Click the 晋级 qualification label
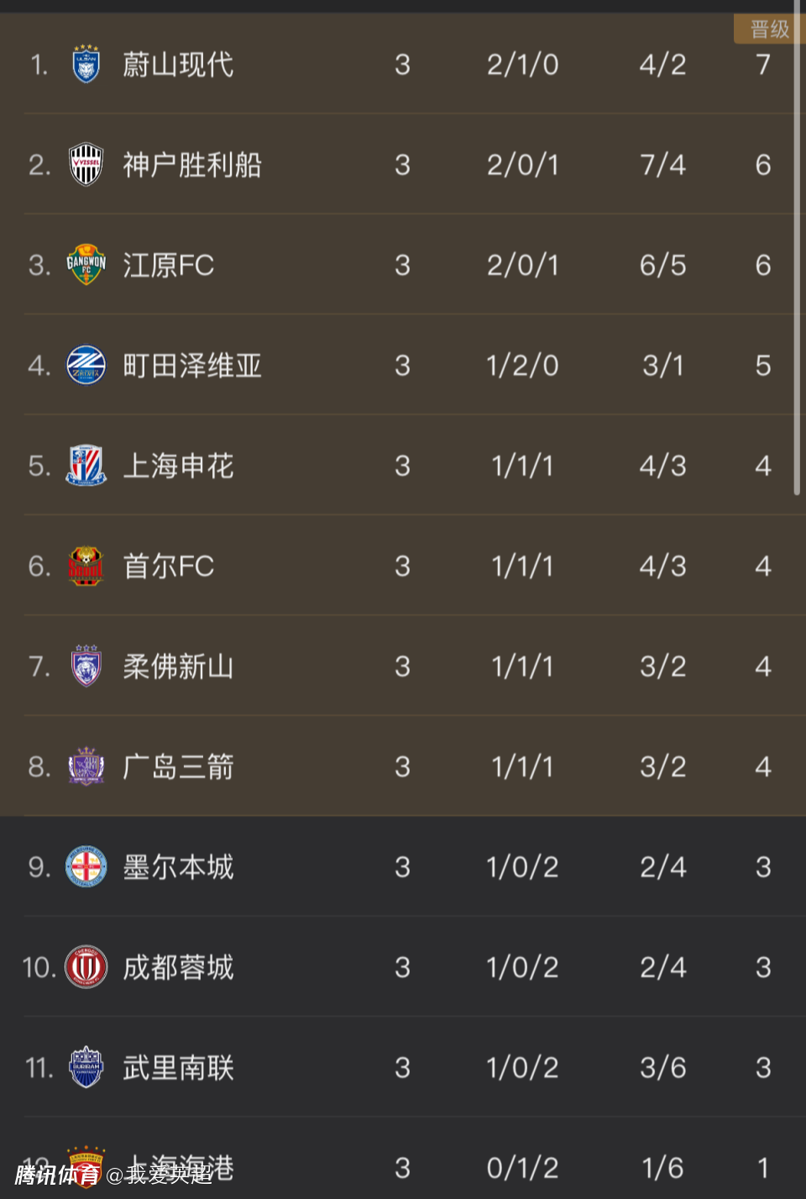Screen dimensions: 806x1199 769,29
